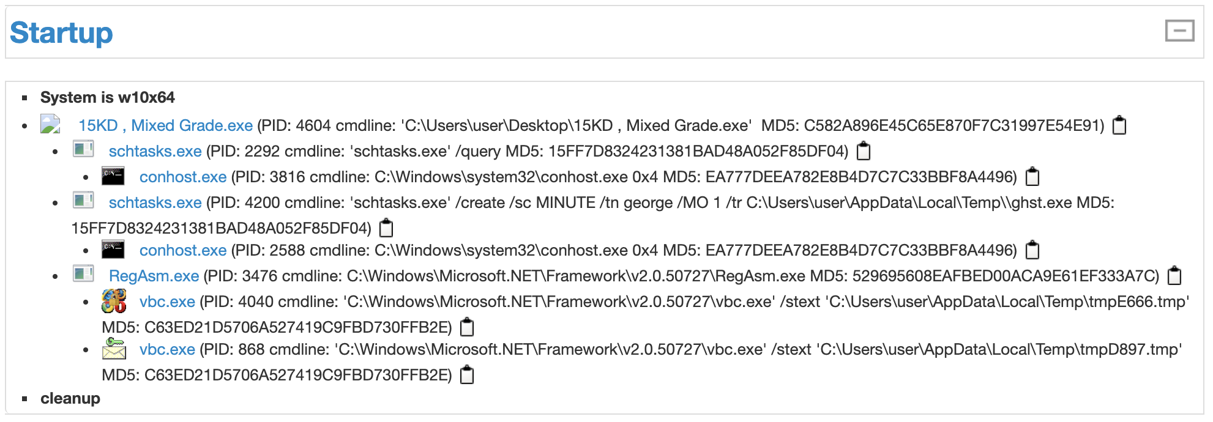Copy the 15KD Mixed Grade.exe process details

1119,125
